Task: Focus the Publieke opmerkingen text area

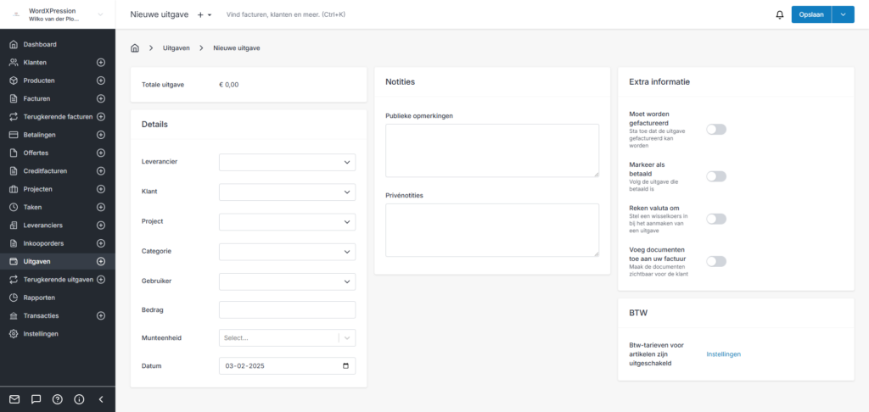Action: click(492, 151)
